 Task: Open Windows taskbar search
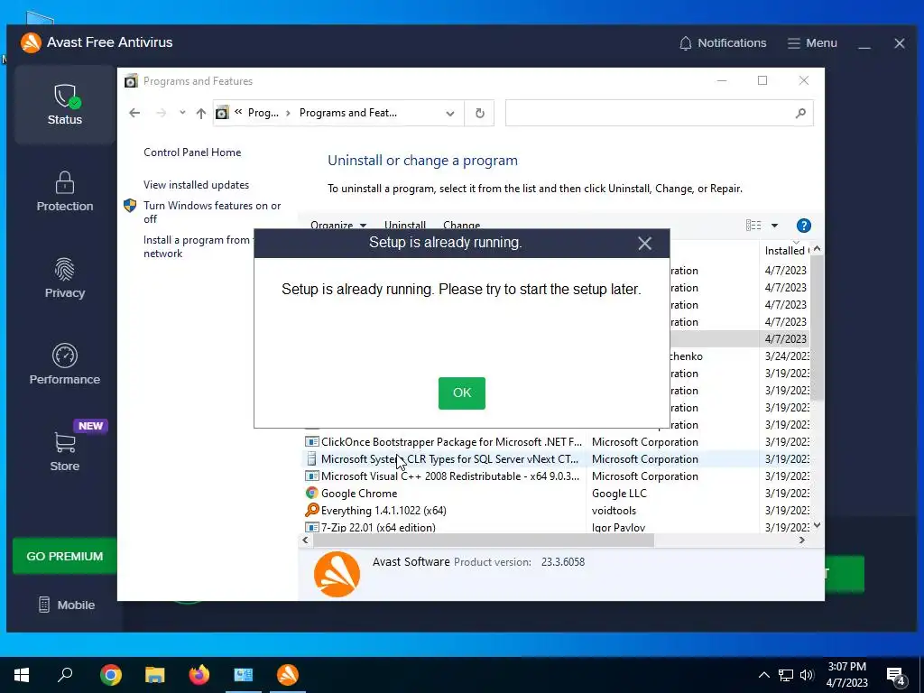click(x=65, y=675)
